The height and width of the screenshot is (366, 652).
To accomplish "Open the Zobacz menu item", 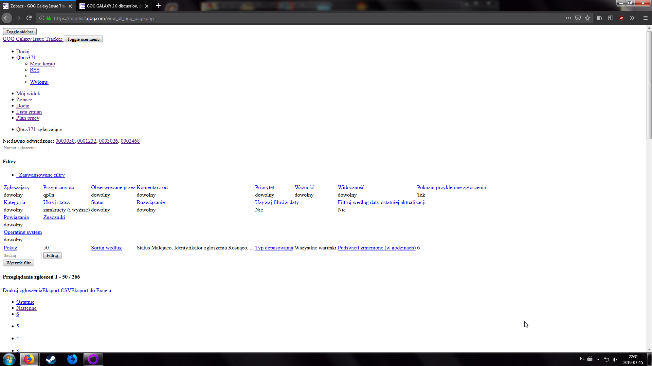I will (x=24, y=100).
